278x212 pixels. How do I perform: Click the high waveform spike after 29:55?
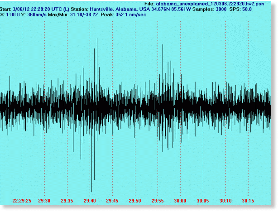[x=163, y=74]
